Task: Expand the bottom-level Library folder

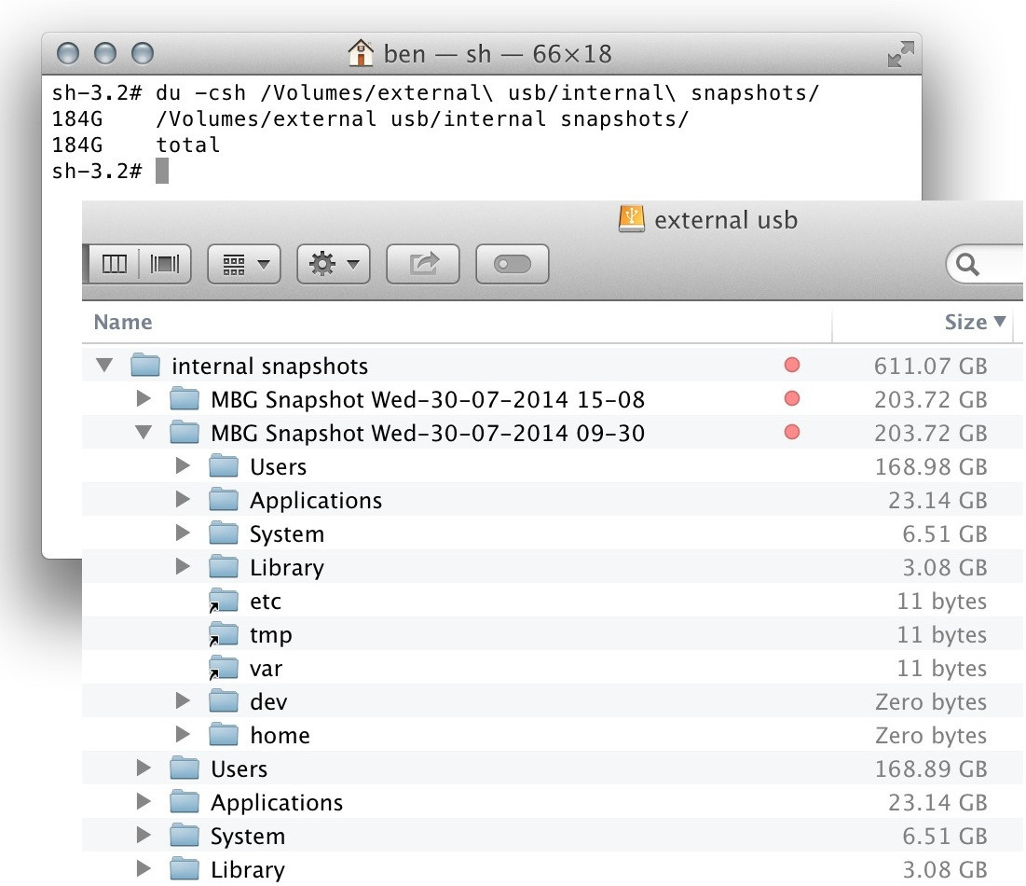Action: pos(144,869)
